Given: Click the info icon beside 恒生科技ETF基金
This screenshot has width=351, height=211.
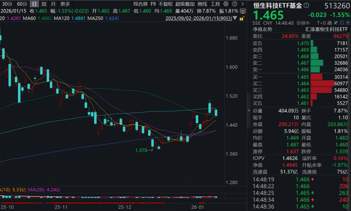Looking at the screenshot, I should (x=306, y=5).
